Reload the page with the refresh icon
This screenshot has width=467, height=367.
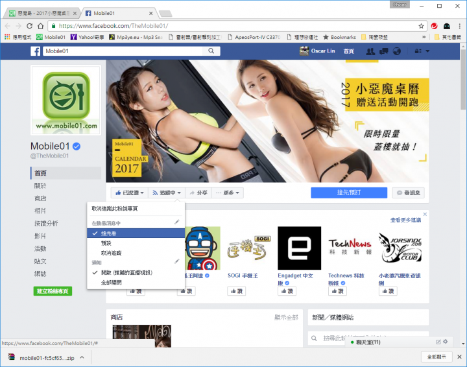point(29,26)
